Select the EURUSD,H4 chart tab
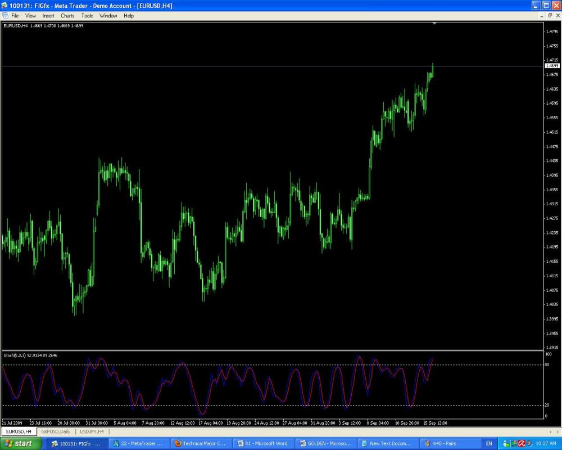562x450 pixels. click(x=19, y=431)
